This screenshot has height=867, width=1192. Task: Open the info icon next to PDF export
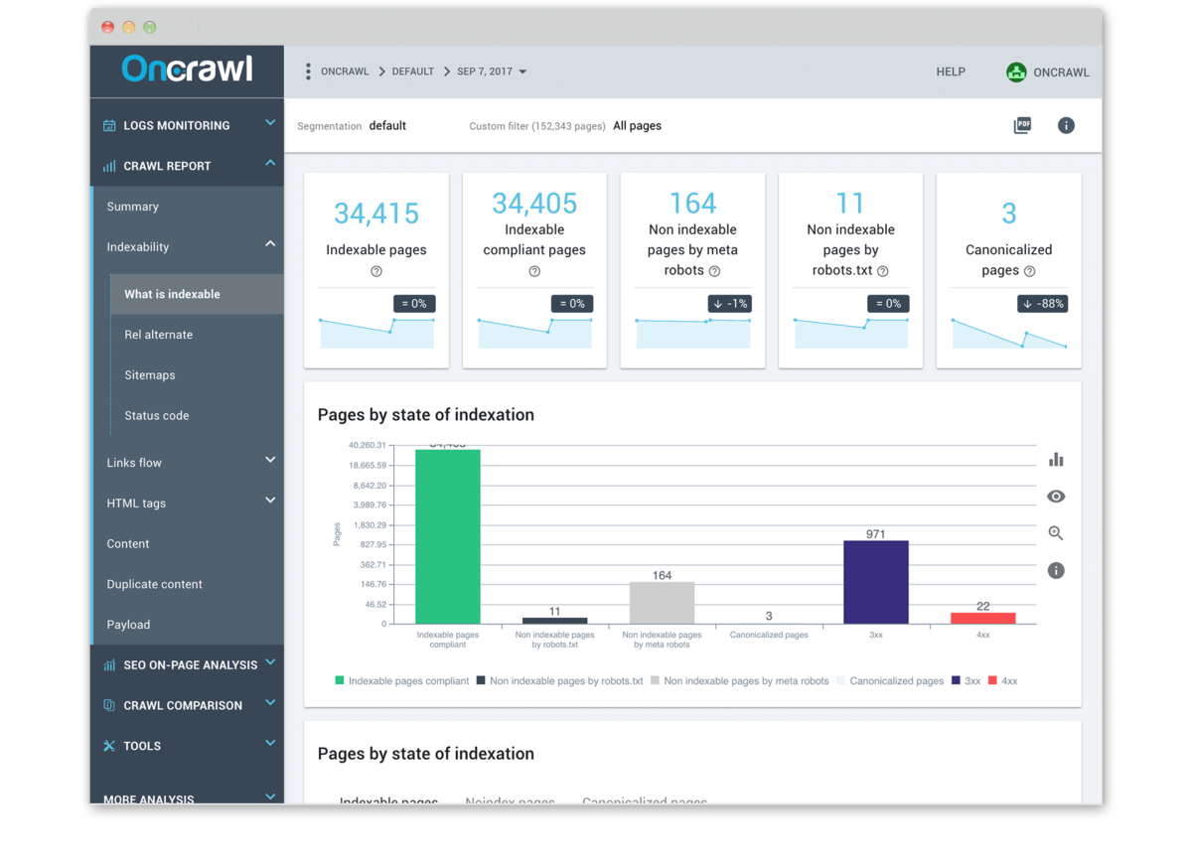[1066, 125]
